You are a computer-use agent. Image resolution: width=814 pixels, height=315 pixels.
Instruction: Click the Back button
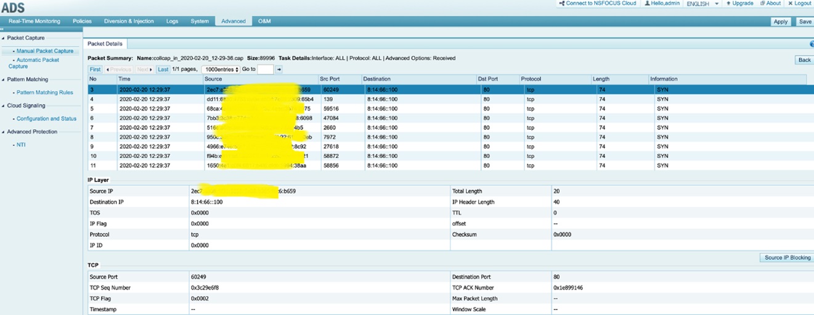click(x=804, y=60)
